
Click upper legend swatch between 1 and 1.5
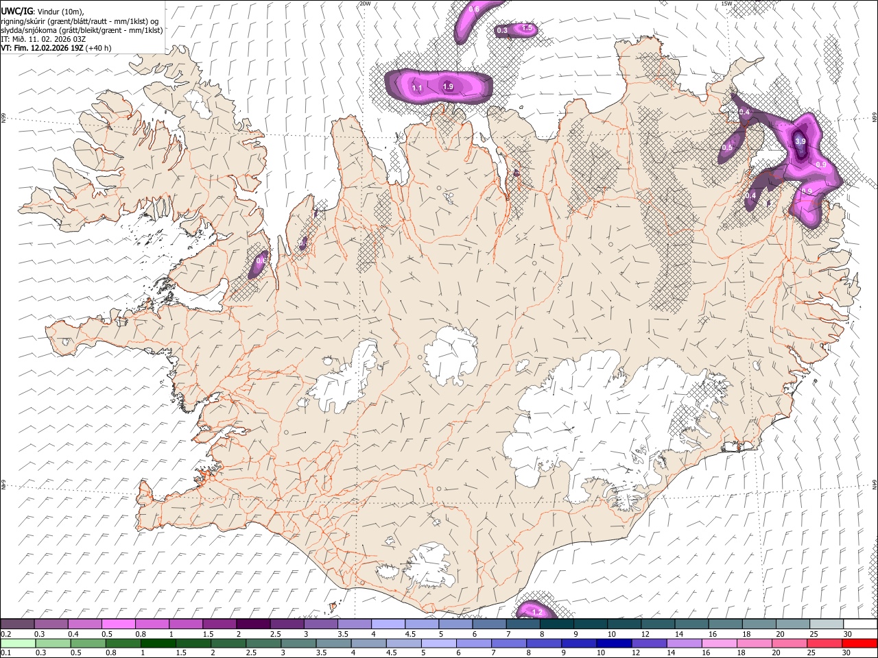(x=186, y=624)
